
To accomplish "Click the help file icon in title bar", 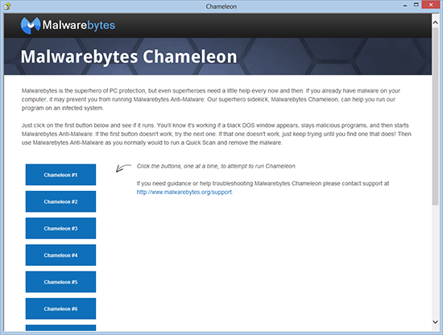I will [x=7, y=6].
